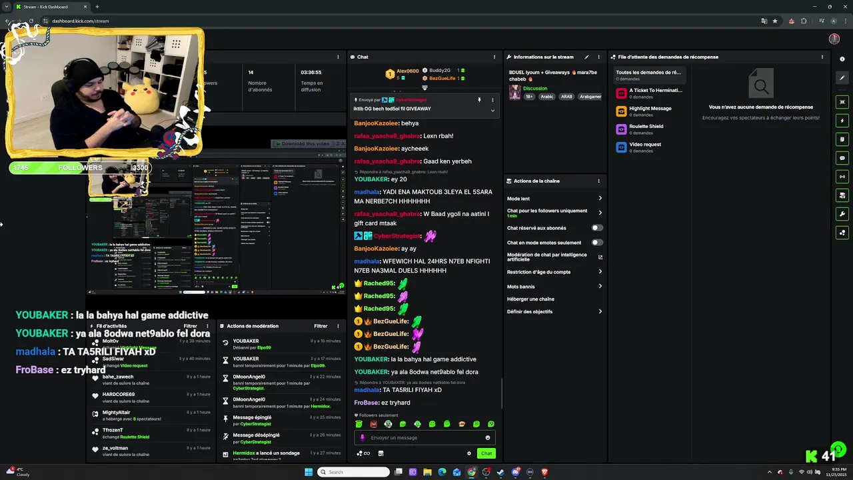This screenshot has width=853, height=480.
Task: Open the document icon in right sidebar
Action: pos(842,139)
